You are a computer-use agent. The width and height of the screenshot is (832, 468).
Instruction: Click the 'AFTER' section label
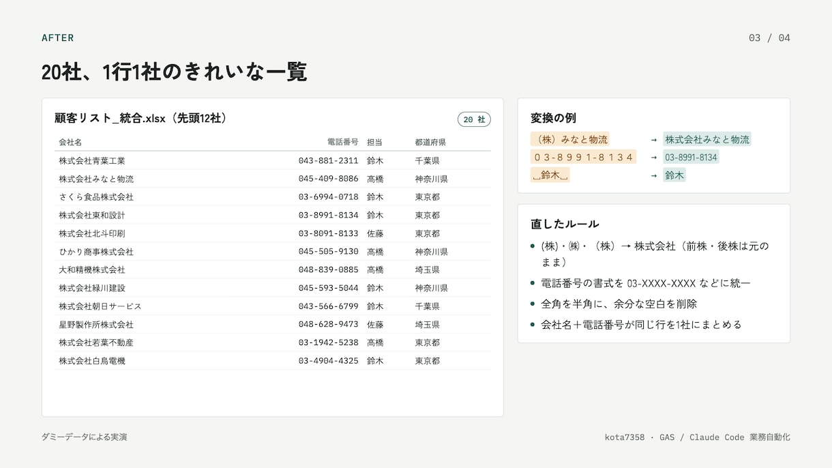(x=58, y=38)
